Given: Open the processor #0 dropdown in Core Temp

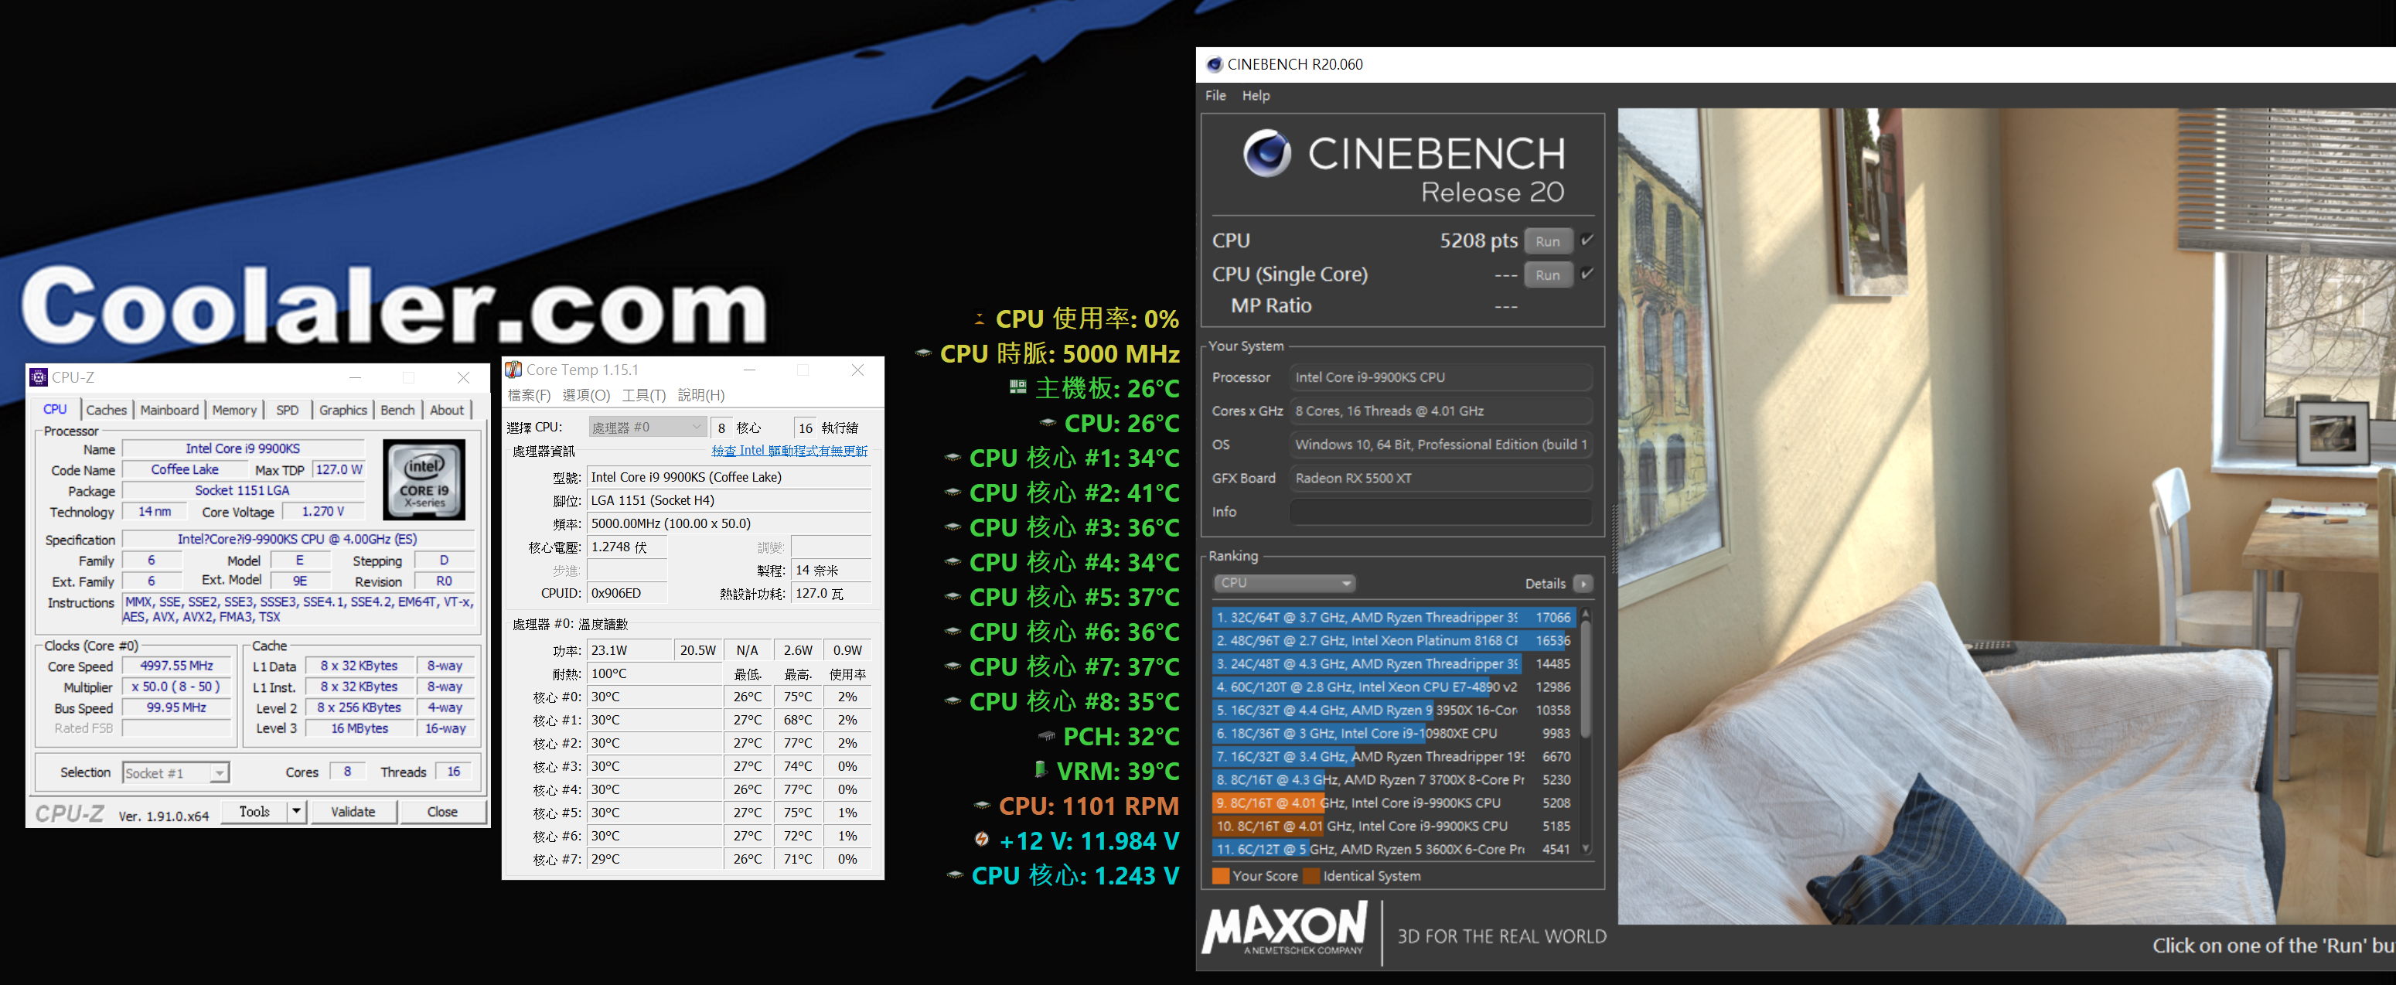Looking at the screenshot, I should point(649,427).
